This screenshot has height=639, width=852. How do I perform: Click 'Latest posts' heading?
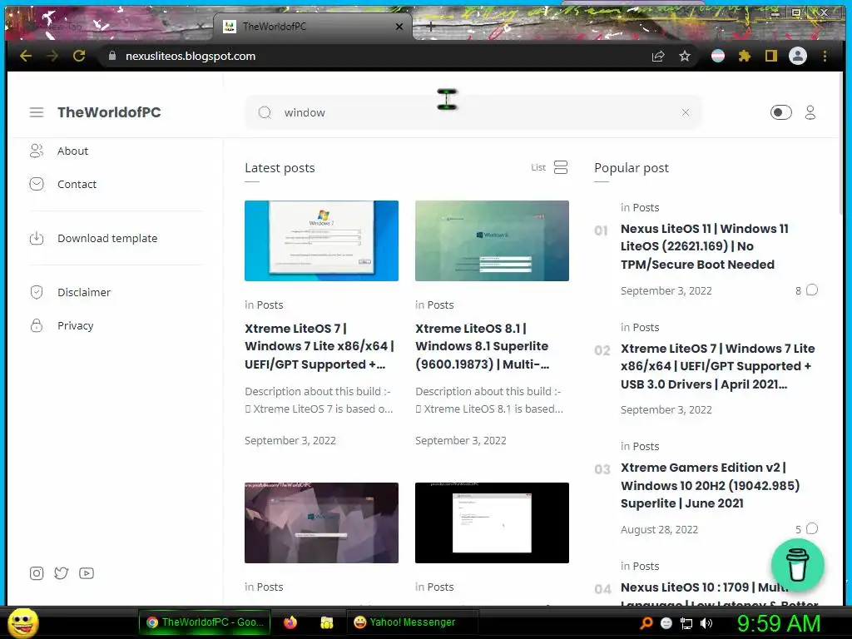[280, 168]
